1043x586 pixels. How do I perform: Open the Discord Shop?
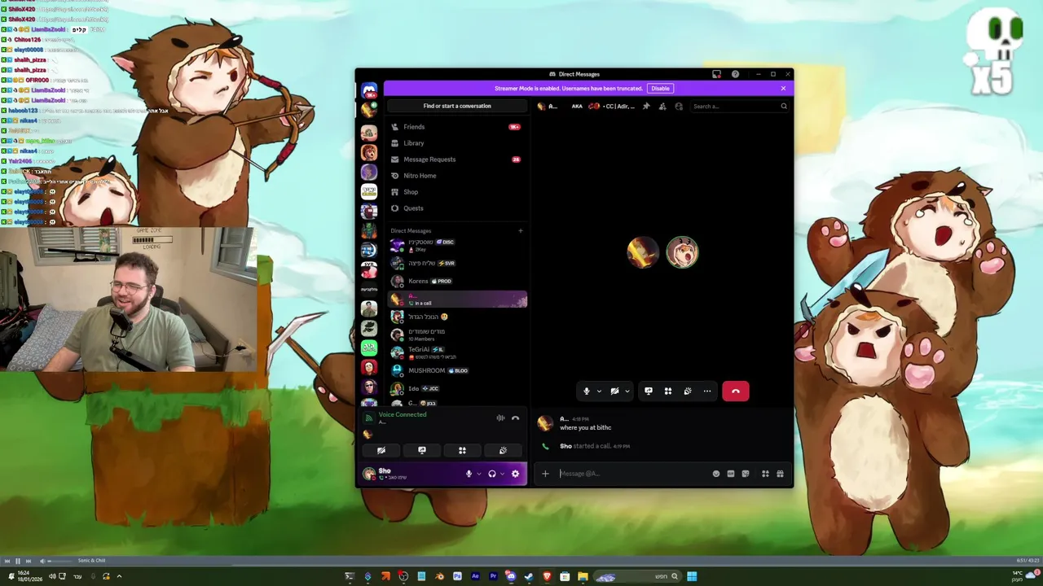coord(456,192)
